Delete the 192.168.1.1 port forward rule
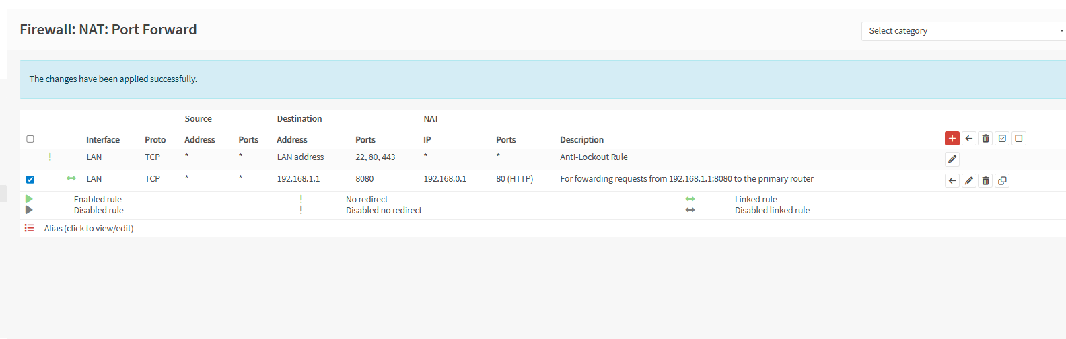 [x=985, y=180]
